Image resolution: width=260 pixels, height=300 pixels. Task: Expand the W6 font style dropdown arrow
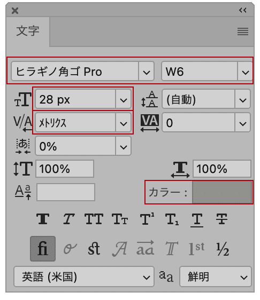point(245,71)
